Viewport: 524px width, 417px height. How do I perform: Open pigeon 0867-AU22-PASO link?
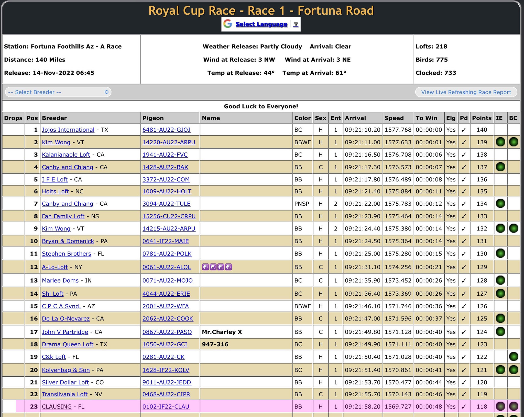[x=167, y=332]
